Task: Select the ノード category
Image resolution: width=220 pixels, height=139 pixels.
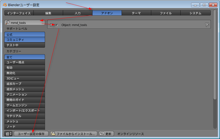Action: [25, 127]
